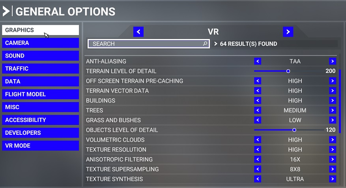Viewport: 346px width, 188px height.
Task: Switch to the Sound options tab
Action: (40, 56)
